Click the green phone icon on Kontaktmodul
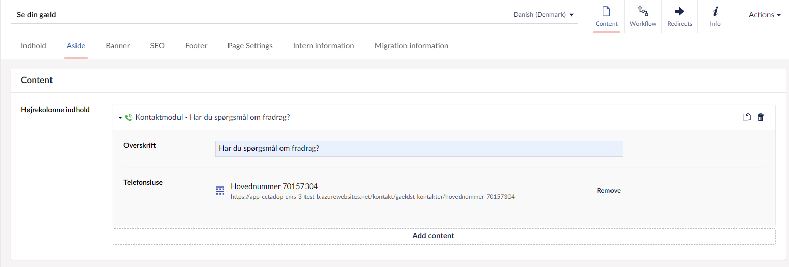Viewport: 789px width, 267px height. point(129,117)
